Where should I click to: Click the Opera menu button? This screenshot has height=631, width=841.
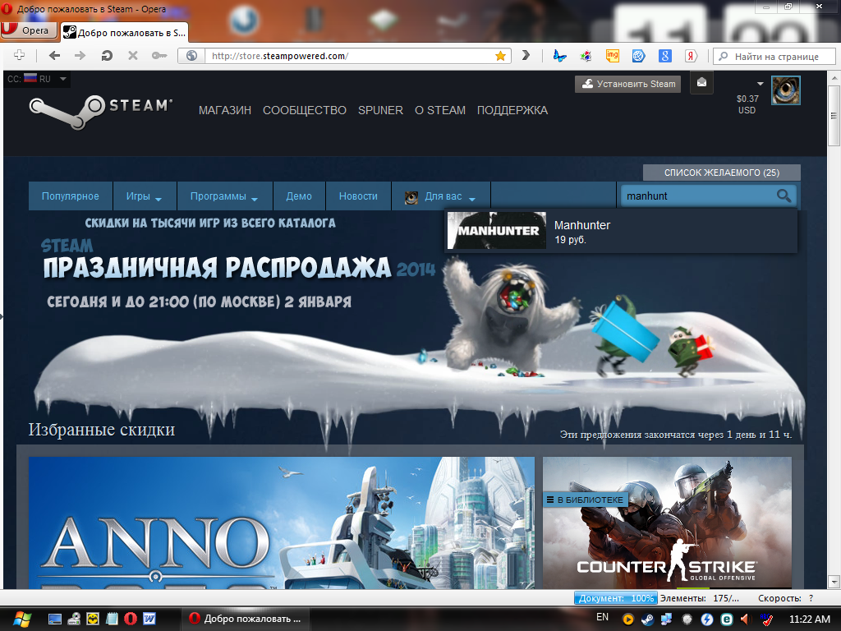29,30
